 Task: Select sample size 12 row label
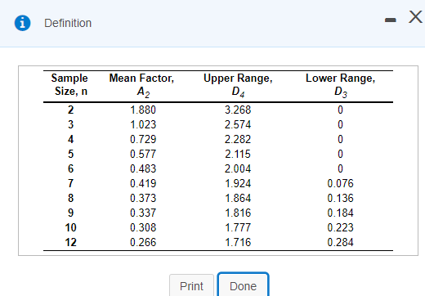71,243
